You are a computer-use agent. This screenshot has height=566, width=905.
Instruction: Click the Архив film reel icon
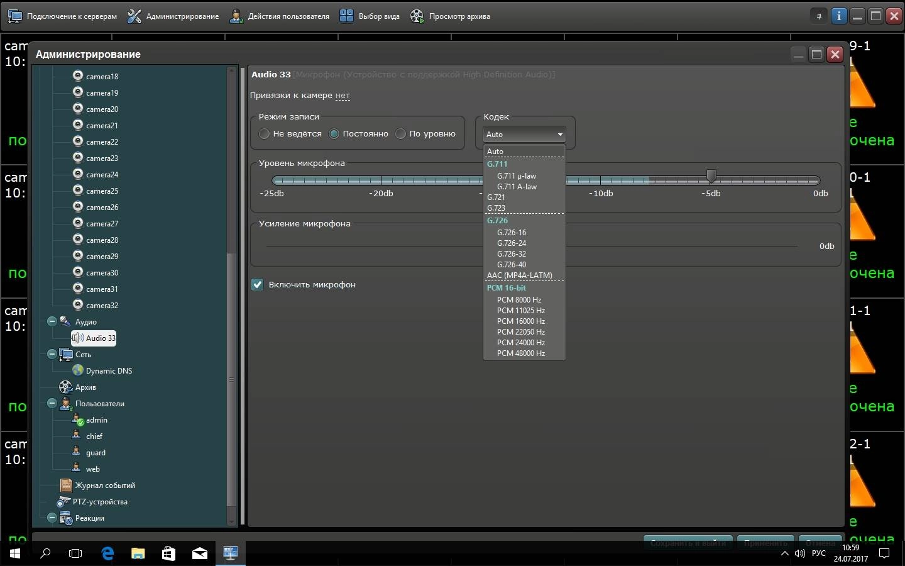pos(65,387)
